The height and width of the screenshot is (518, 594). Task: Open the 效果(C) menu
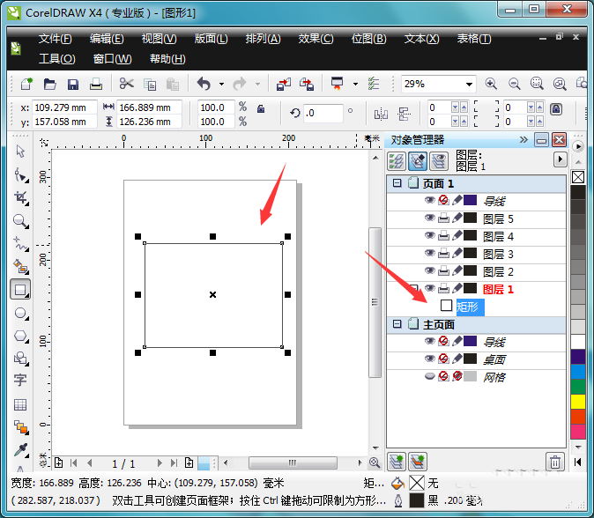pos(316,39)
